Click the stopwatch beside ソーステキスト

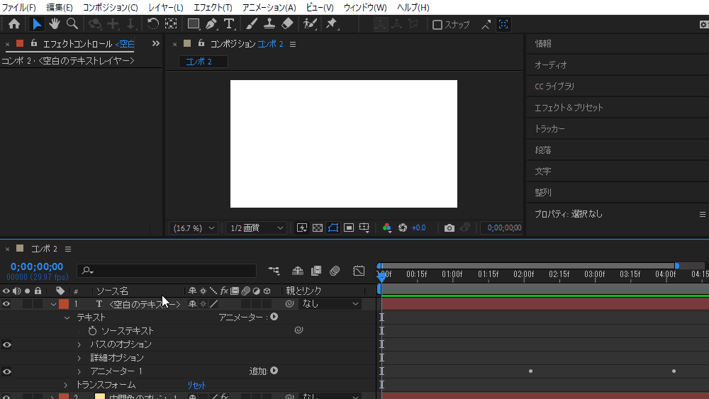pyautogui.click(x=92, y=331)
